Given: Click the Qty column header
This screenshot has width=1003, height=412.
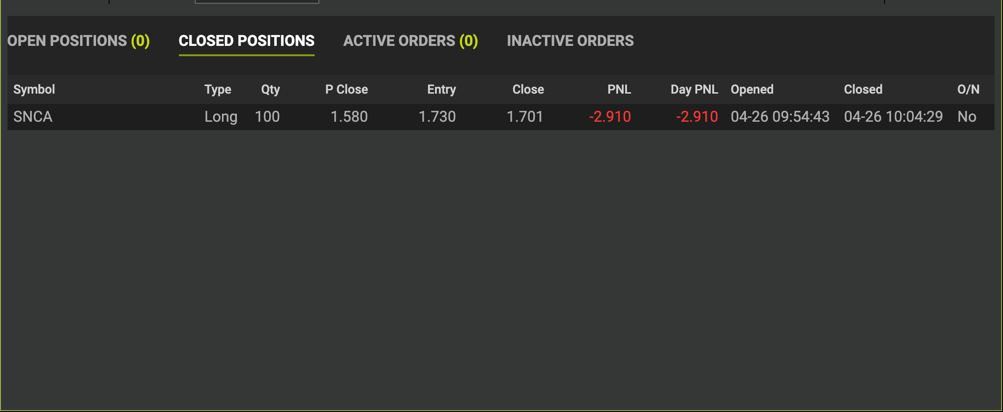Looking at the screenshot, I should 270,89.
